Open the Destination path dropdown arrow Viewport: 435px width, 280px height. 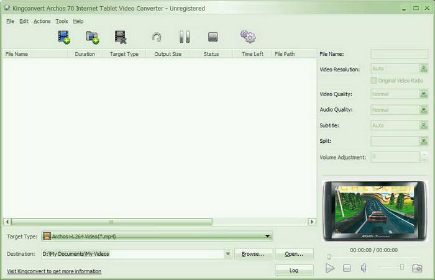tap(228, 254)
